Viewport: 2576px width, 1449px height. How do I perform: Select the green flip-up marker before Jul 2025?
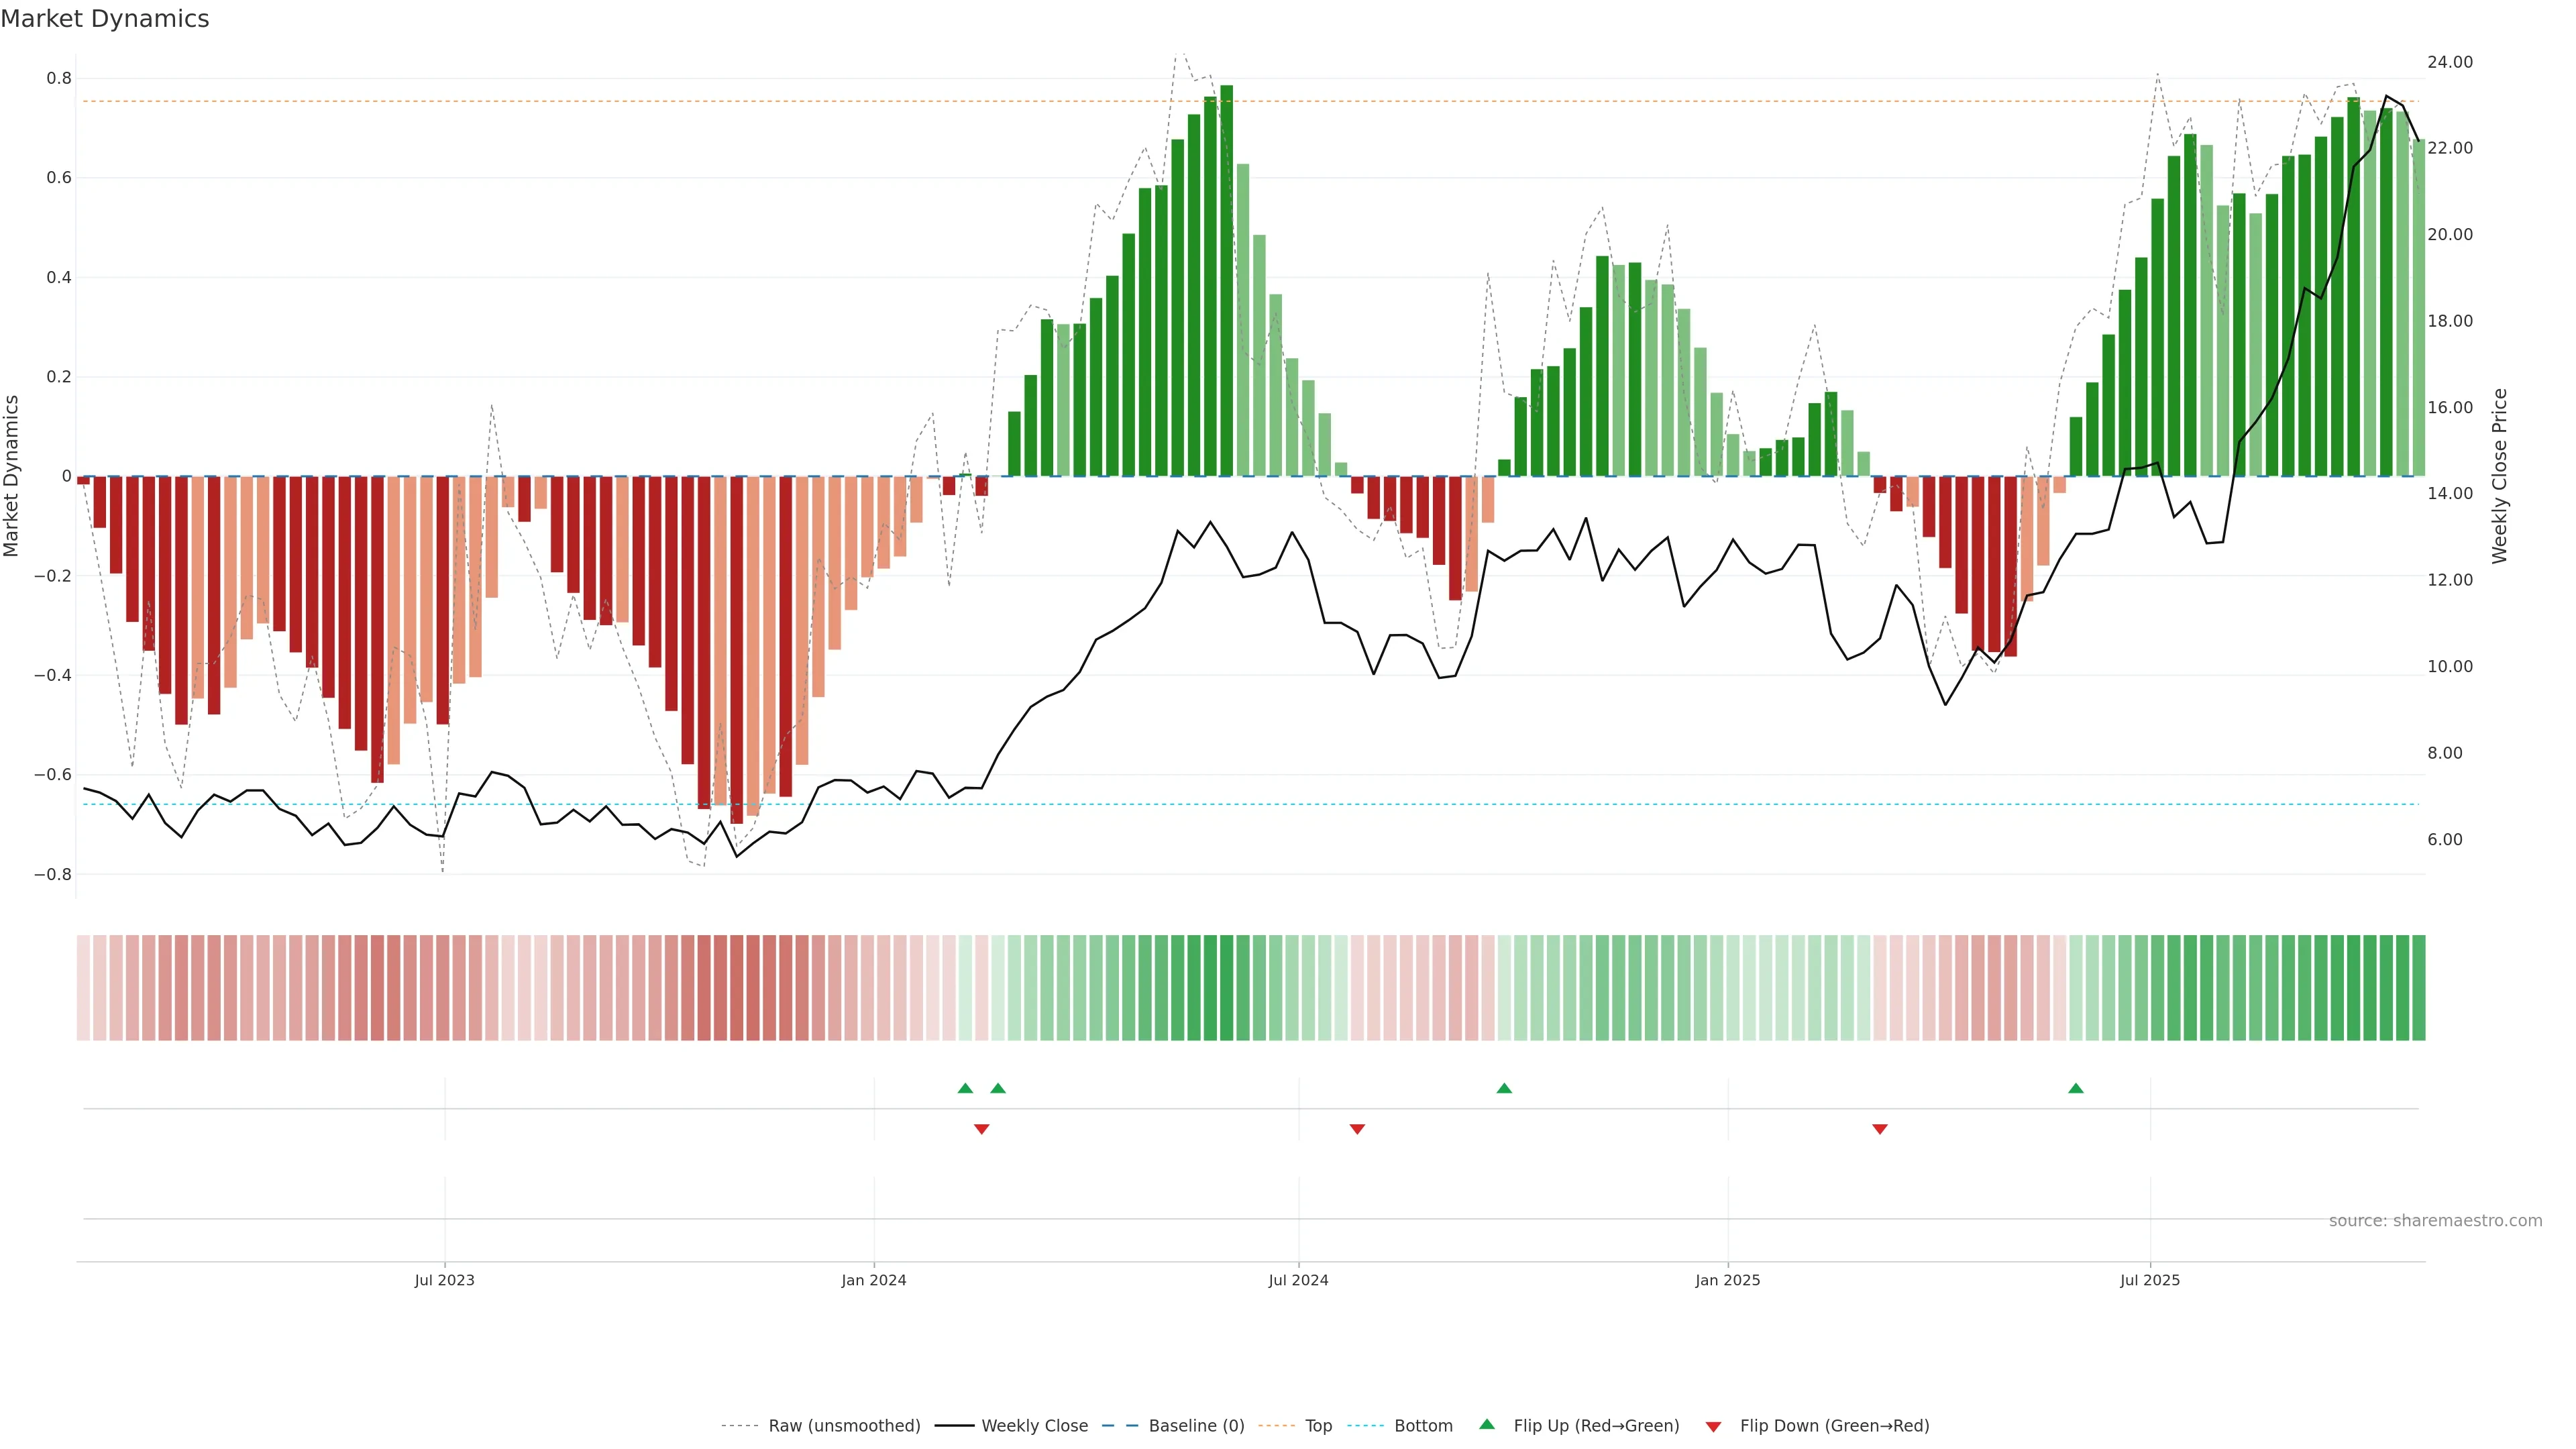tap(2076, 1088)
